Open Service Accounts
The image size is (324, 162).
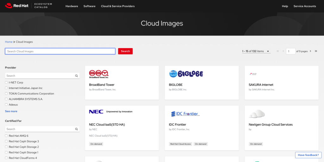click(305, 6)
